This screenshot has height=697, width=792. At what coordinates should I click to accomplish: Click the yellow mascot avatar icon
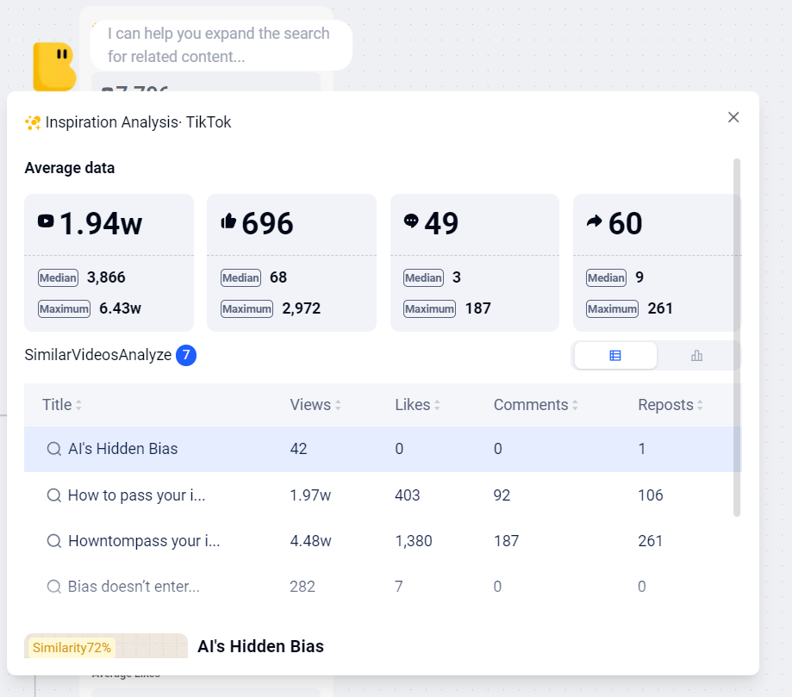54,66
